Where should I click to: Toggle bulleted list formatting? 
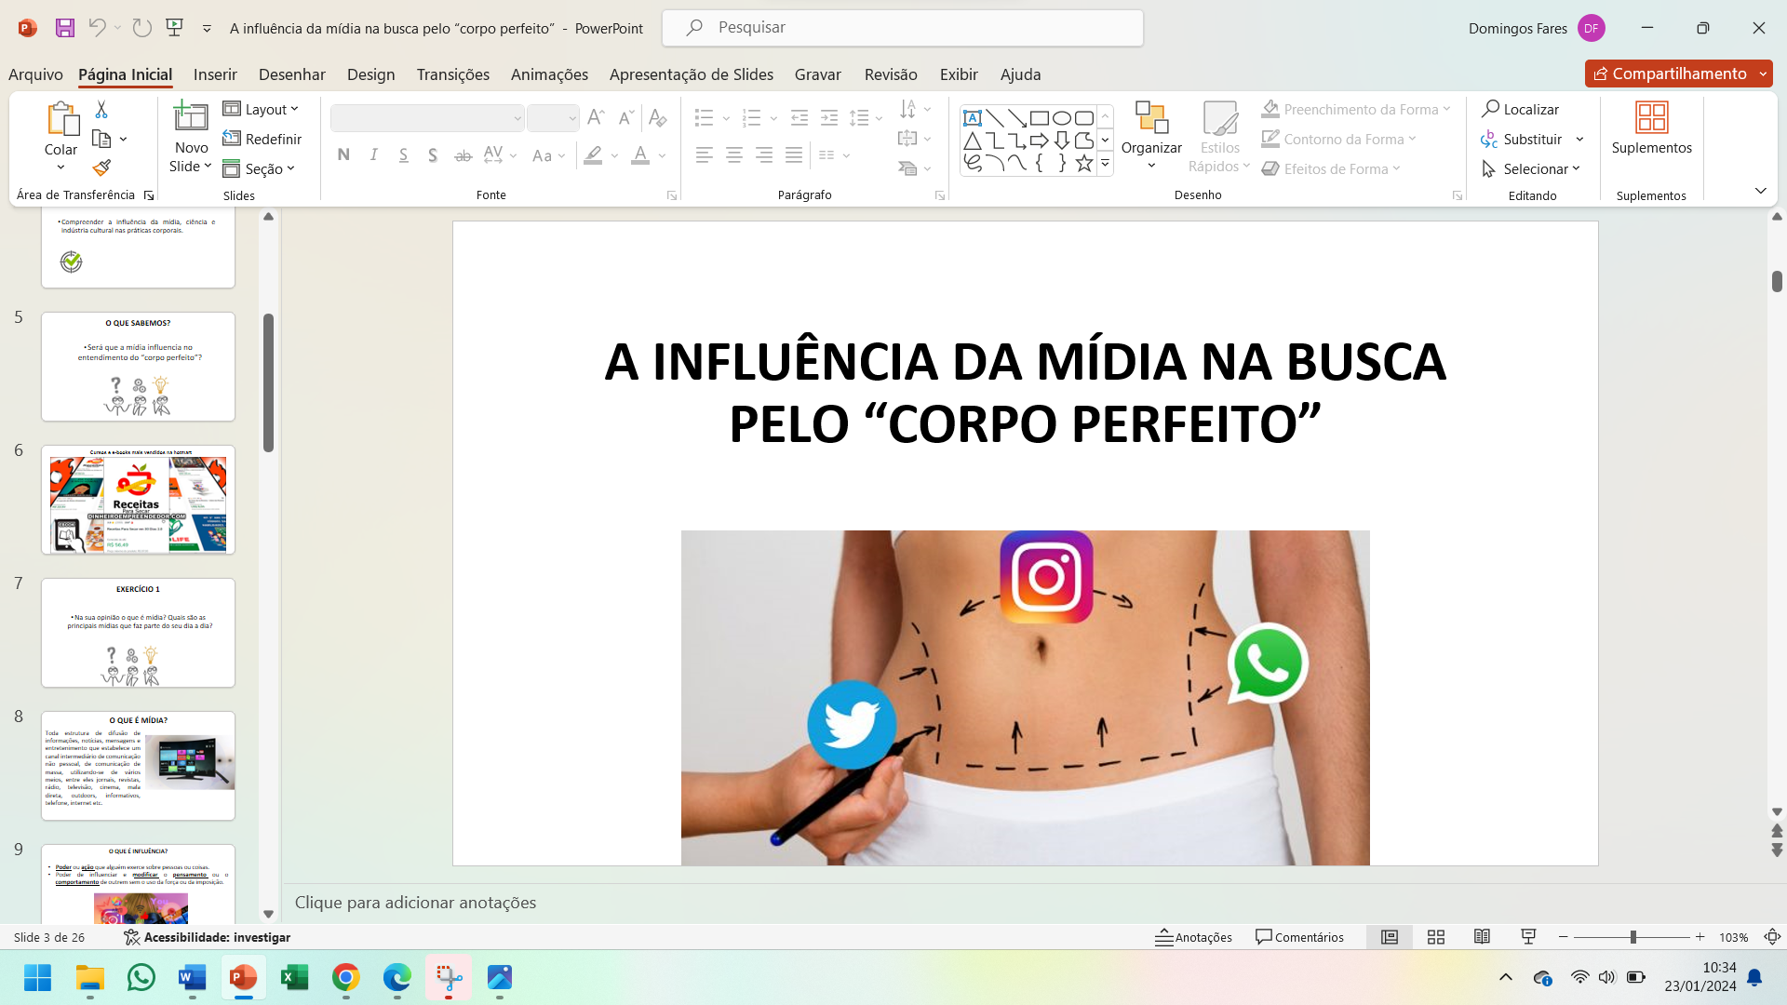click(x=705, y=117)
